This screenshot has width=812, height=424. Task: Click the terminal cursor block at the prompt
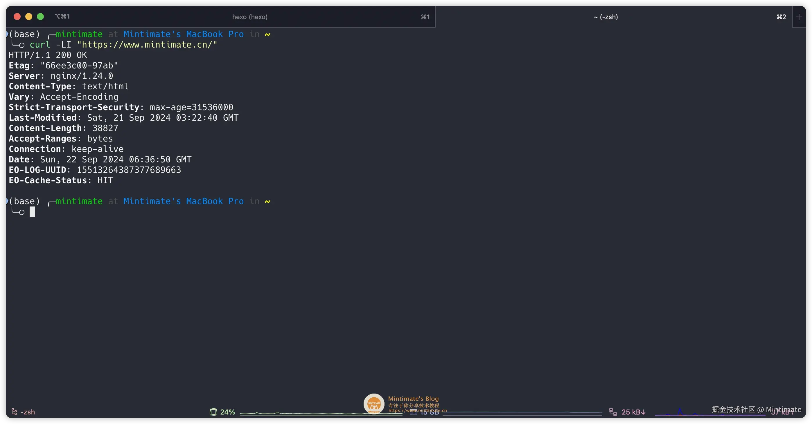[x=32, y=212]
